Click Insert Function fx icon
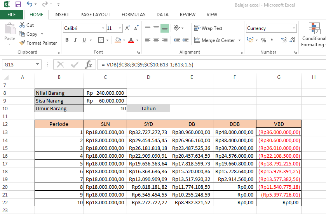 click(88, 64)
